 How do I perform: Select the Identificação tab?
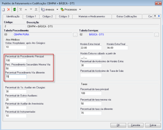pos(13,16)
